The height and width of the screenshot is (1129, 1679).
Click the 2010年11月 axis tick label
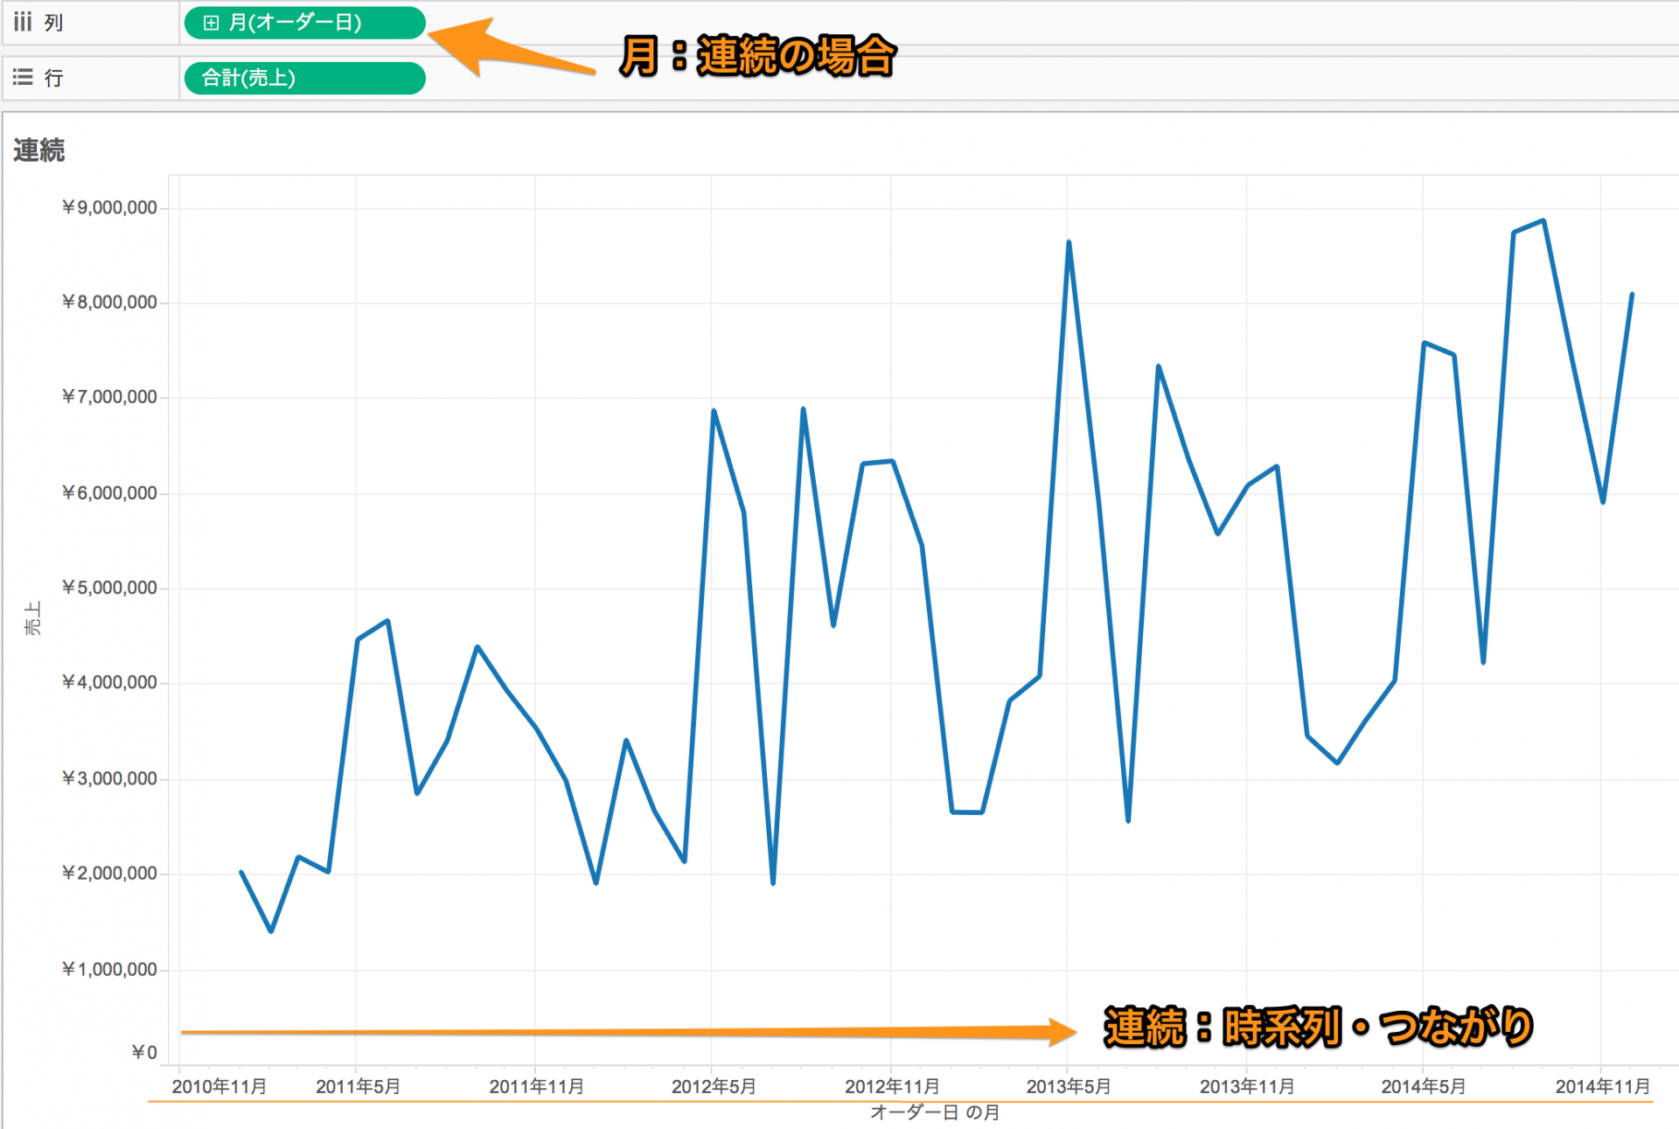click(x=219, y=1086)
